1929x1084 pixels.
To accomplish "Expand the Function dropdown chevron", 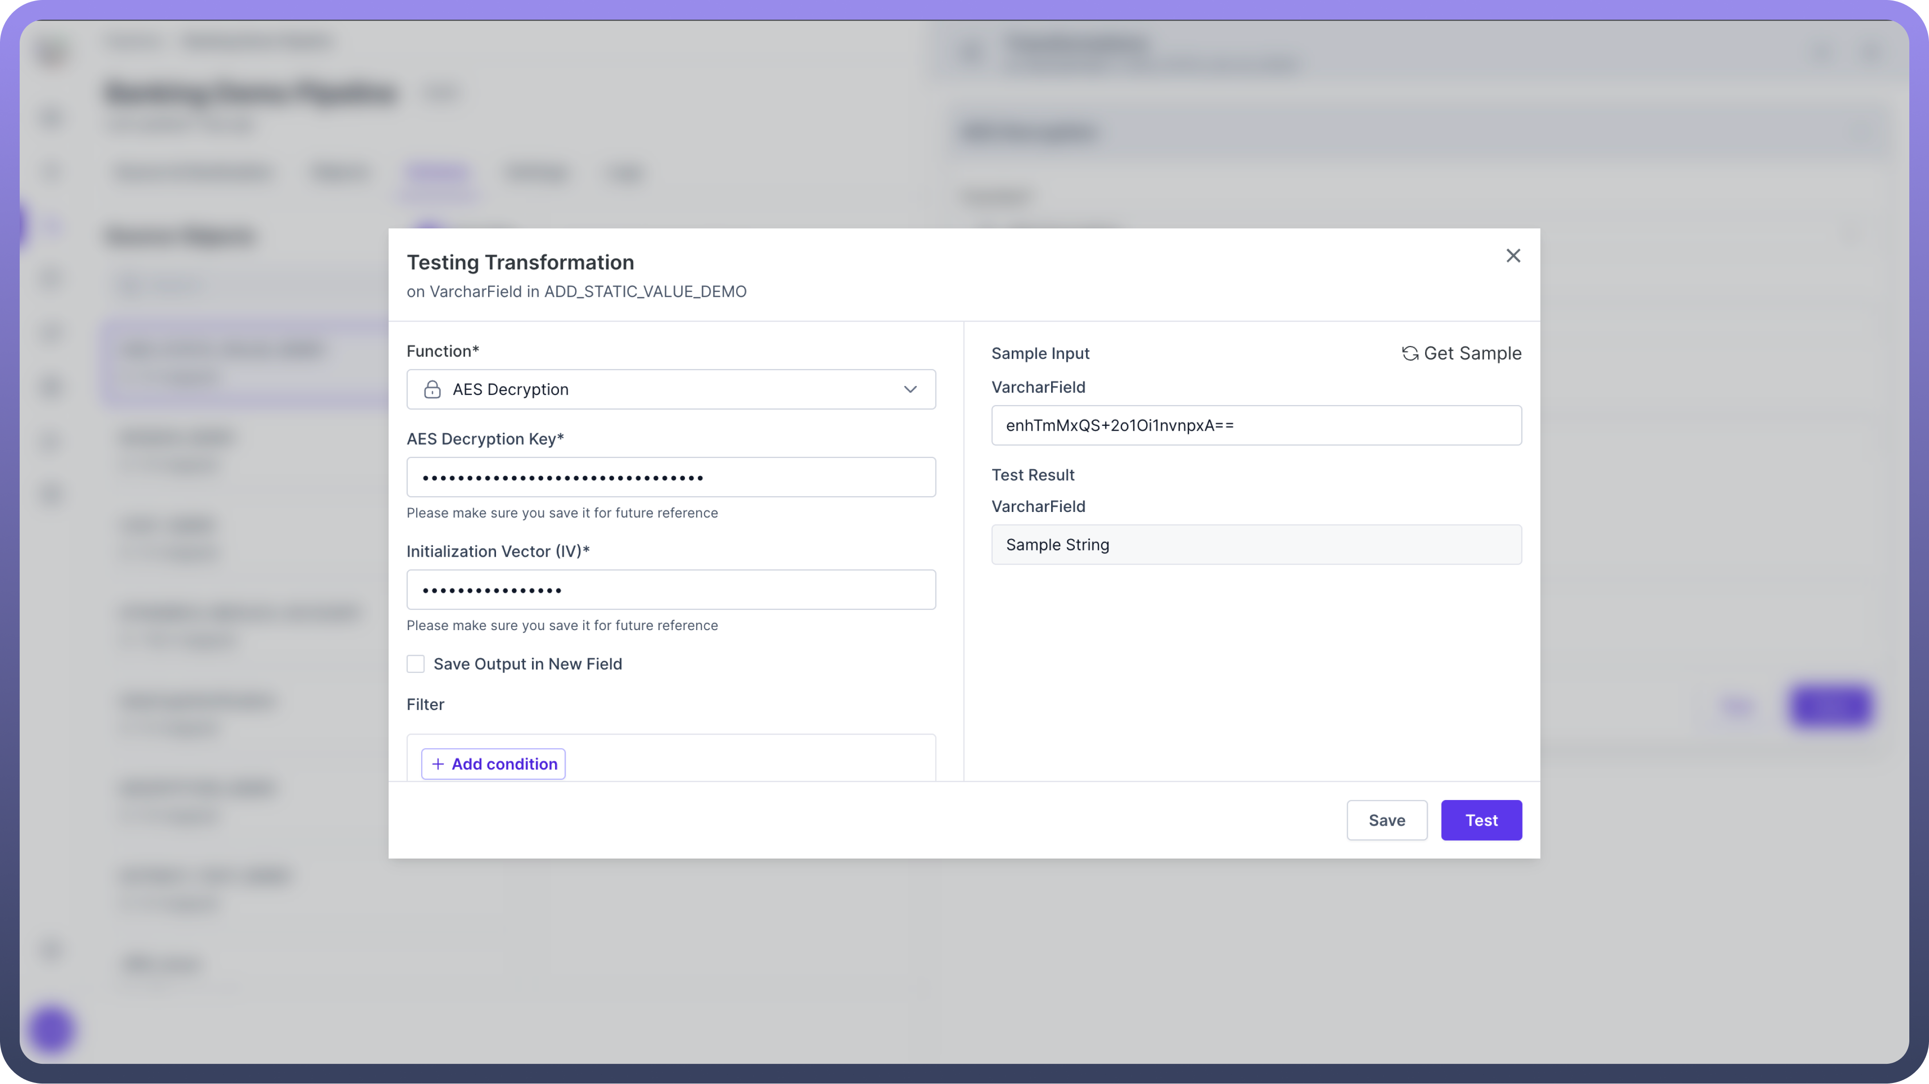I will pyautogui.click(x=910, y=389).
